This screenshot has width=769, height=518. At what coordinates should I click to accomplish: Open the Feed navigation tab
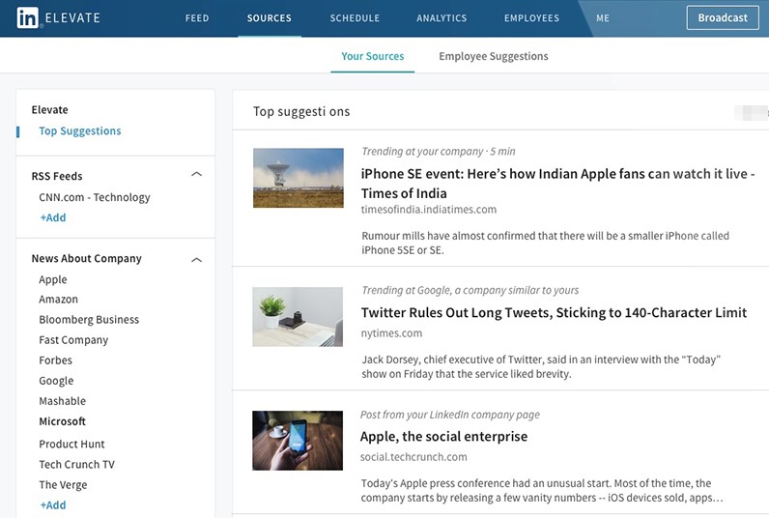[x=197, y=18]
